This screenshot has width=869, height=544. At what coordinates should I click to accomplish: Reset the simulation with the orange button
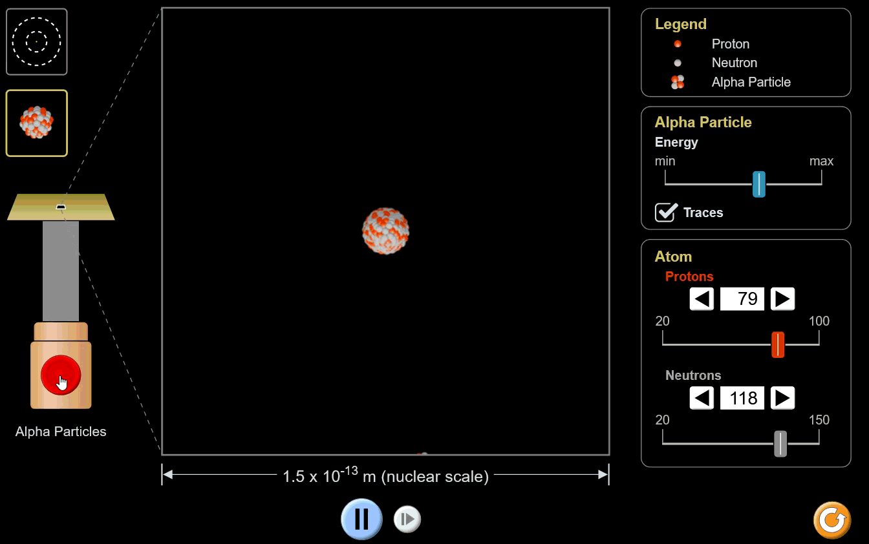pos(832,520)
